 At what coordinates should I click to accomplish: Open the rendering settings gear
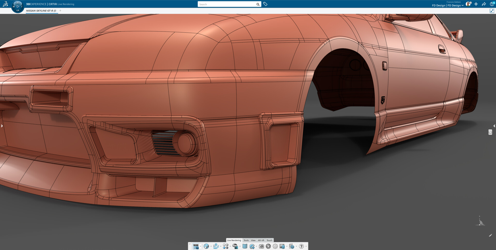pos(275,246)
